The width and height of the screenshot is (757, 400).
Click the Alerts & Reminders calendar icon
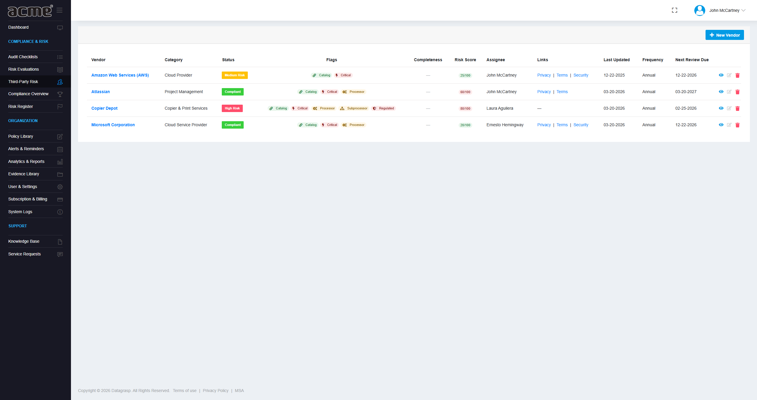click(x=60, y=149)
